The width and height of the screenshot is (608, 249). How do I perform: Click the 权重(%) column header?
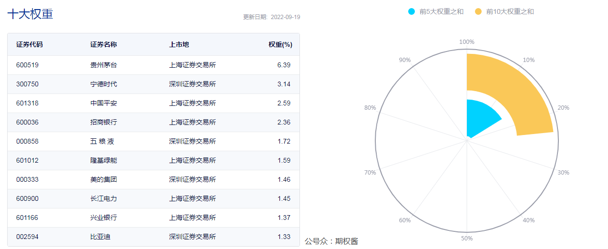(280, 44)
